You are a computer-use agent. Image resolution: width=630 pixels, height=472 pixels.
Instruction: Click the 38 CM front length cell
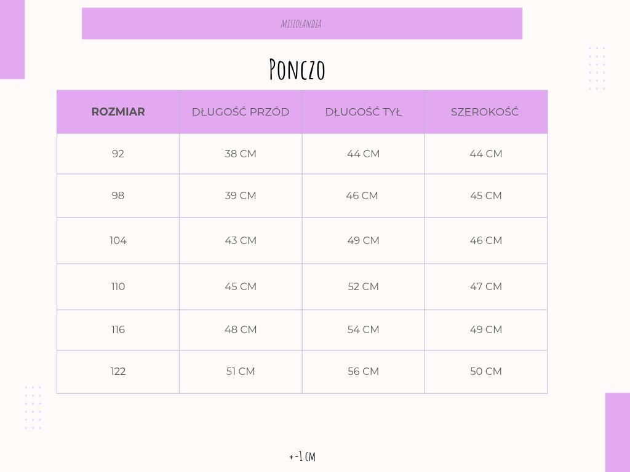pyautogui.click(x=241, y=154)
